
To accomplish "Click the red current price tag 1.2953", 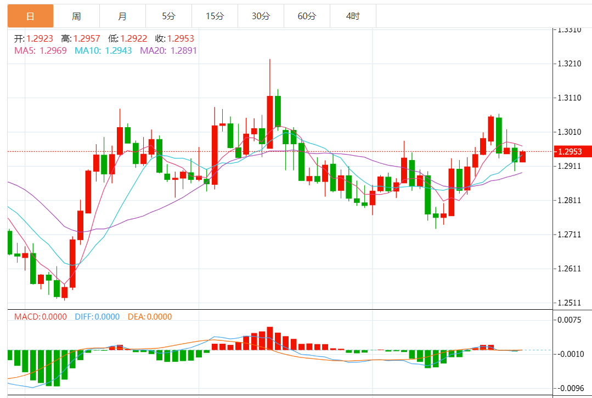I will pyautogui.click(x=572, y=152).
